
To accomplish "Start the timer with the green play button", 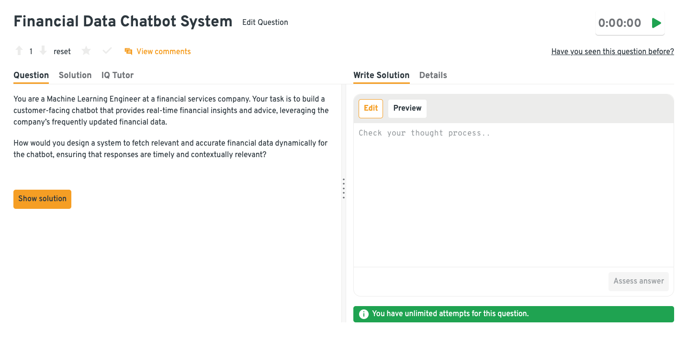I will 656,23.
